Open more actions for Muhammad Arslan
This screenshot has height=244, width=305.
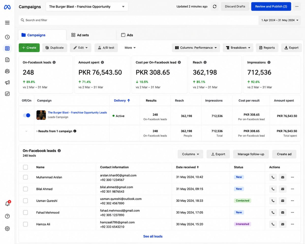(293, 177)
